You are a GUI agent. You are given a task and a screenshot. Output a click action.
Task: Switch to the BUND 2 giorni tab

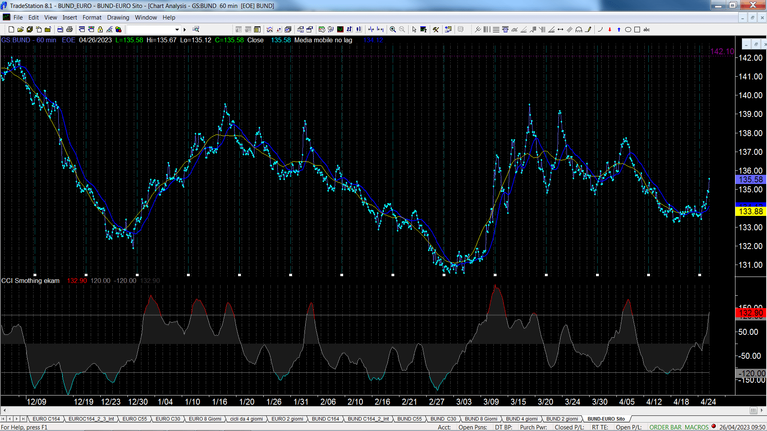point(562,419)
